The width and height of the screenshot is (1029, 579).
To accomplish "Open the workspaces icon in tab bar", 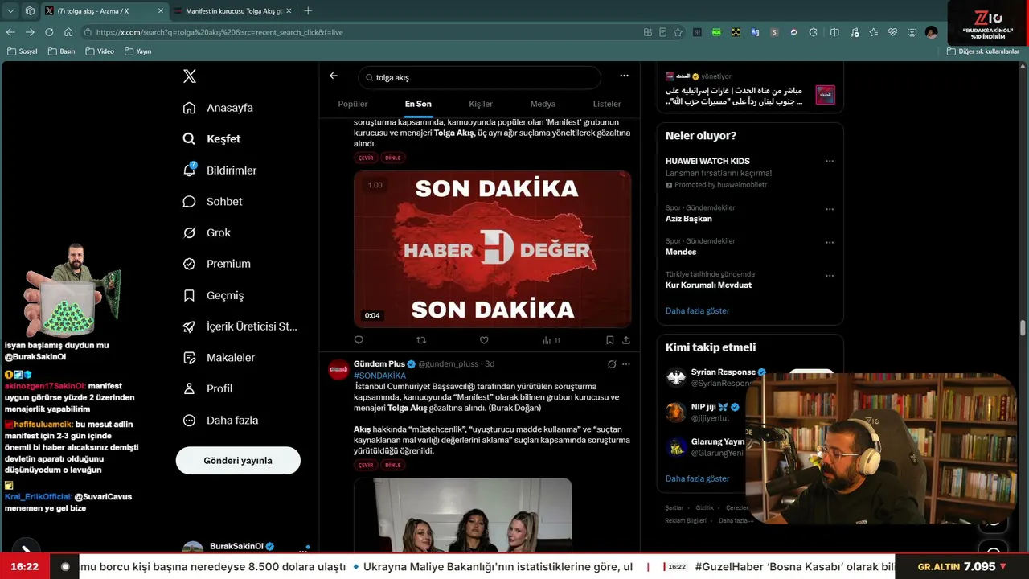I will click(30, 10).
